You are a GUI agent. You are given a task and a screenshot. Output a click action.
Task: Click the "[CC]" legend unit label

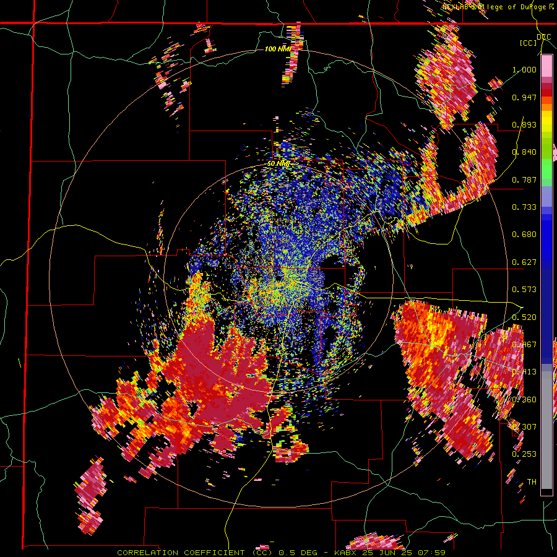point(529,43)
